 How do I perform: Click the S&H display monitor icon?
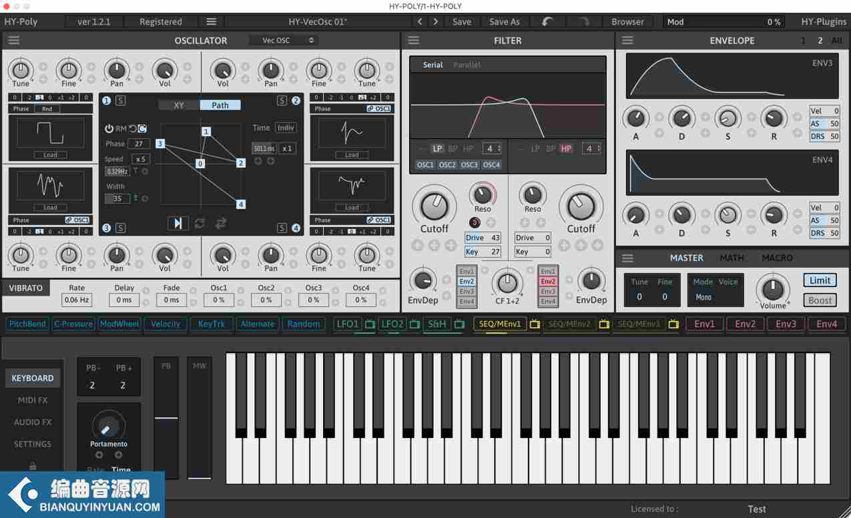(459, 324)
